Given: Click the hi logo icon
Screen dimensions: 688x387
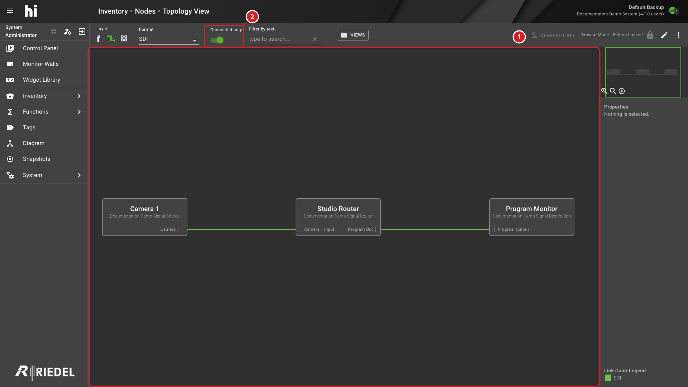Looking at the screenshot, I should click(x=31, y=11).
